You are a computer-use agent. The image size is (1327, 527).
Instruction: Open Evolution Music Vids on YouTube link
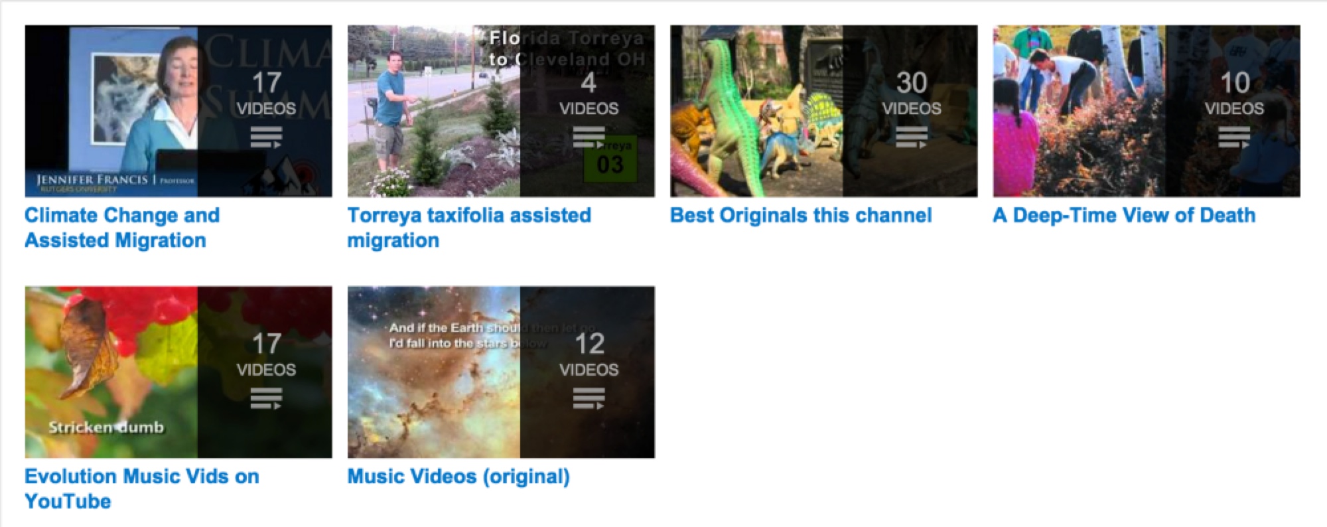click(x=142, y=489)
